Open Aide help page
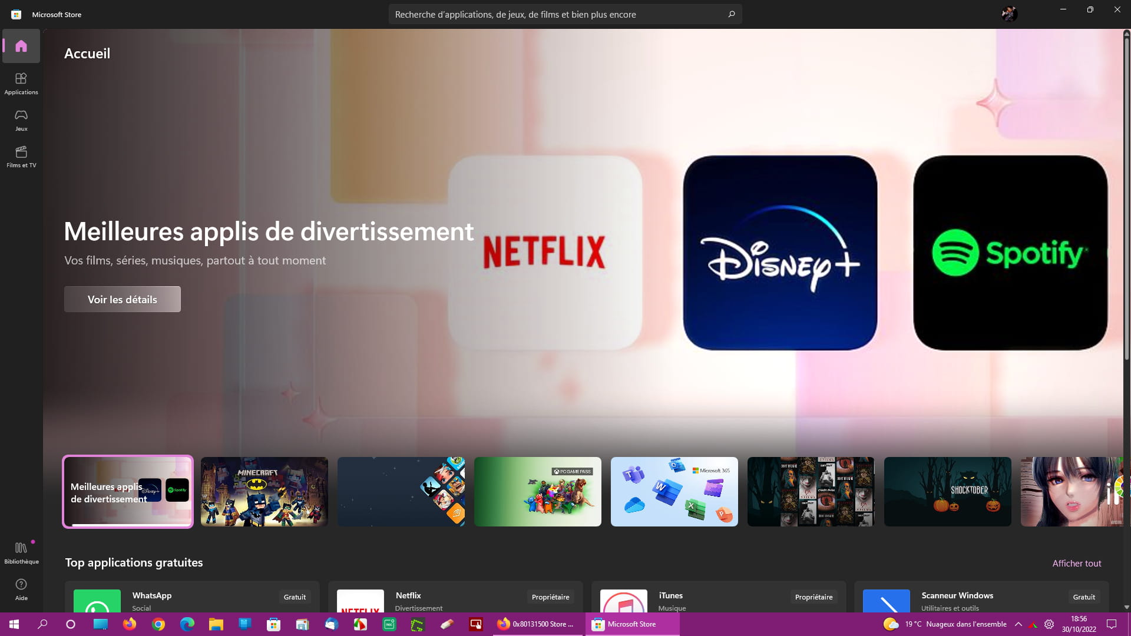This screenshot has height=636, width=1131. (x=21, y=589)
